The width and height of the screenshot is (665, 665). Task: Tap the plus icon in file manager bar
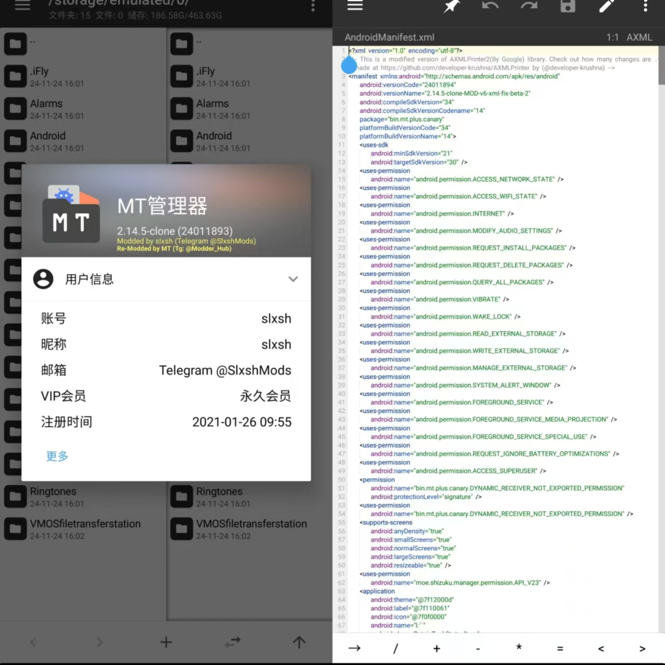coord(166,642)
